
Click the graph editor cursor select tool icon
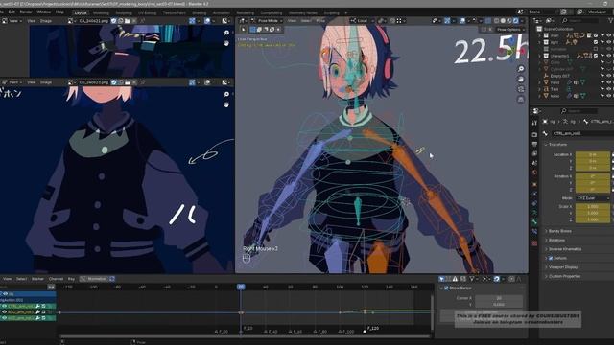[441, 279]
